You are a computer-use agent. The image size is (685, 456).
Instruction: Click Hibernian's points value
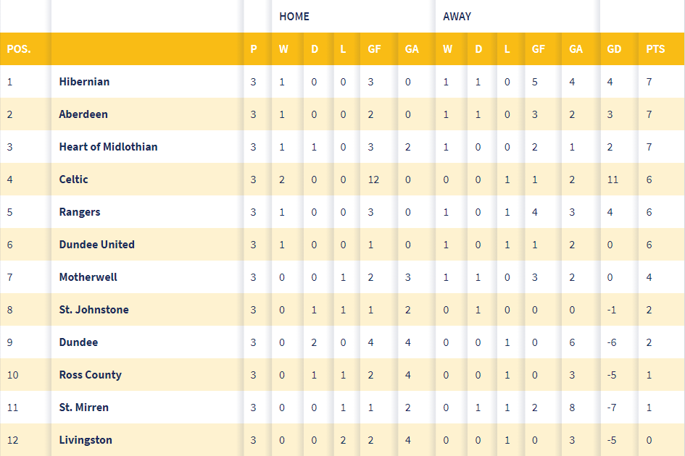tap(649, 82)
